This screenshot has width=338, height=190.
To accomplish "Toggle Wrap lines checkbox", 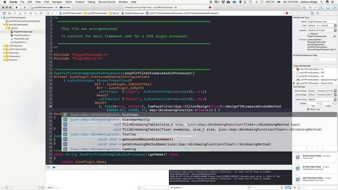I will click(308, 109).
